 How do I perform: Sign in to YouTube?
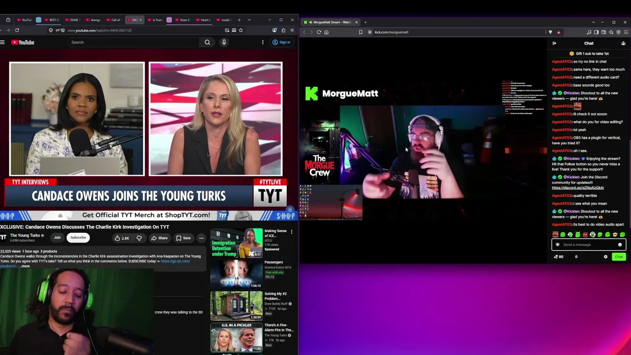tap(281, 42)
